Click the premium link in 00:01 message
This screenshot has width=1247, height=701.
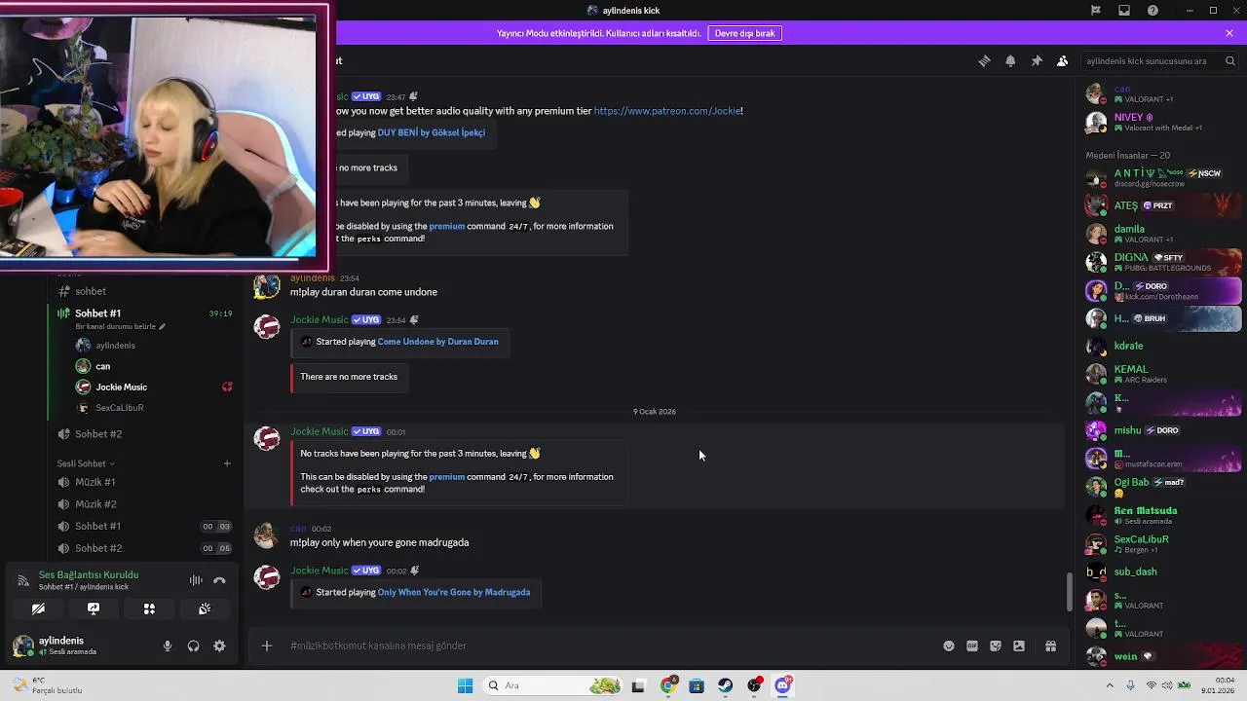(x=447, y=477)
